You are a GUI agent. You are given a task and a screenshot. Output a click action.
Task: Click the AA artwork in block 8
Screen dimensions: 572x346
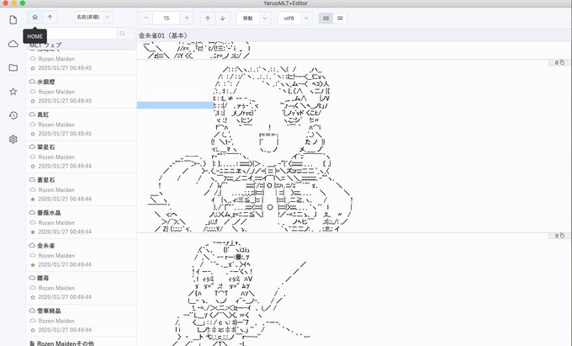[x=252, y=148]
